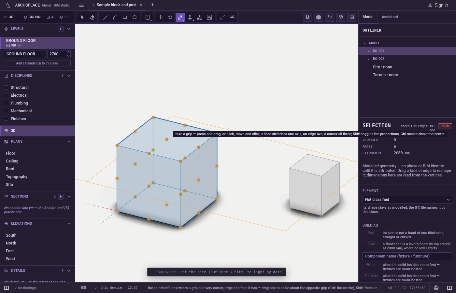Screen dimensions: 456x293
Task: Increase the level height stepper
Action: tap(68, 52)
